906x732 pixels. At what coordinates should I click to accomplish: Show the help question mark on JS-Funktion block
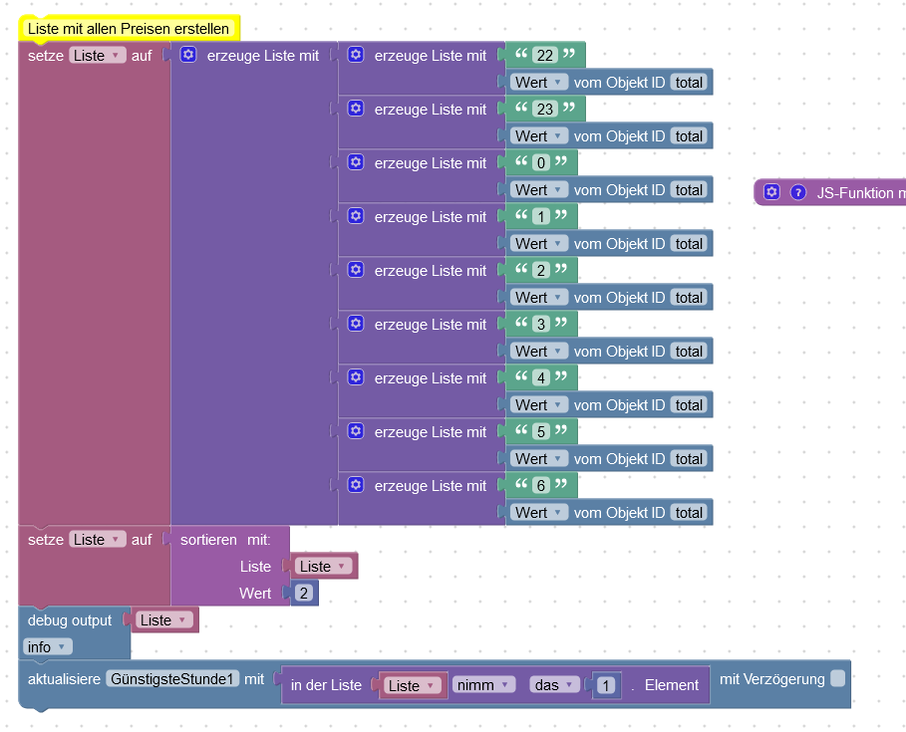[x=798, y=192]
